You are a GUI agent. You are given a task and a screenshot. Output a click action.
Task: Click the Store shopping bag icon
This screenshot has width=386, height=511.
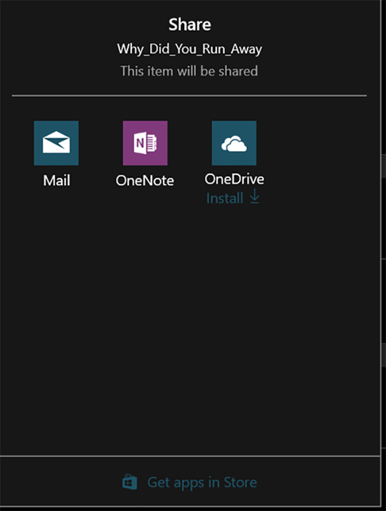pos(130,482)
